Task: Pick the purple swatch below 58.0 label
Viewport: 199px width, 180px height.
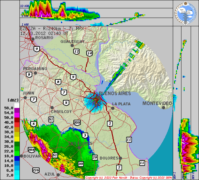Action: coord(17,110)
